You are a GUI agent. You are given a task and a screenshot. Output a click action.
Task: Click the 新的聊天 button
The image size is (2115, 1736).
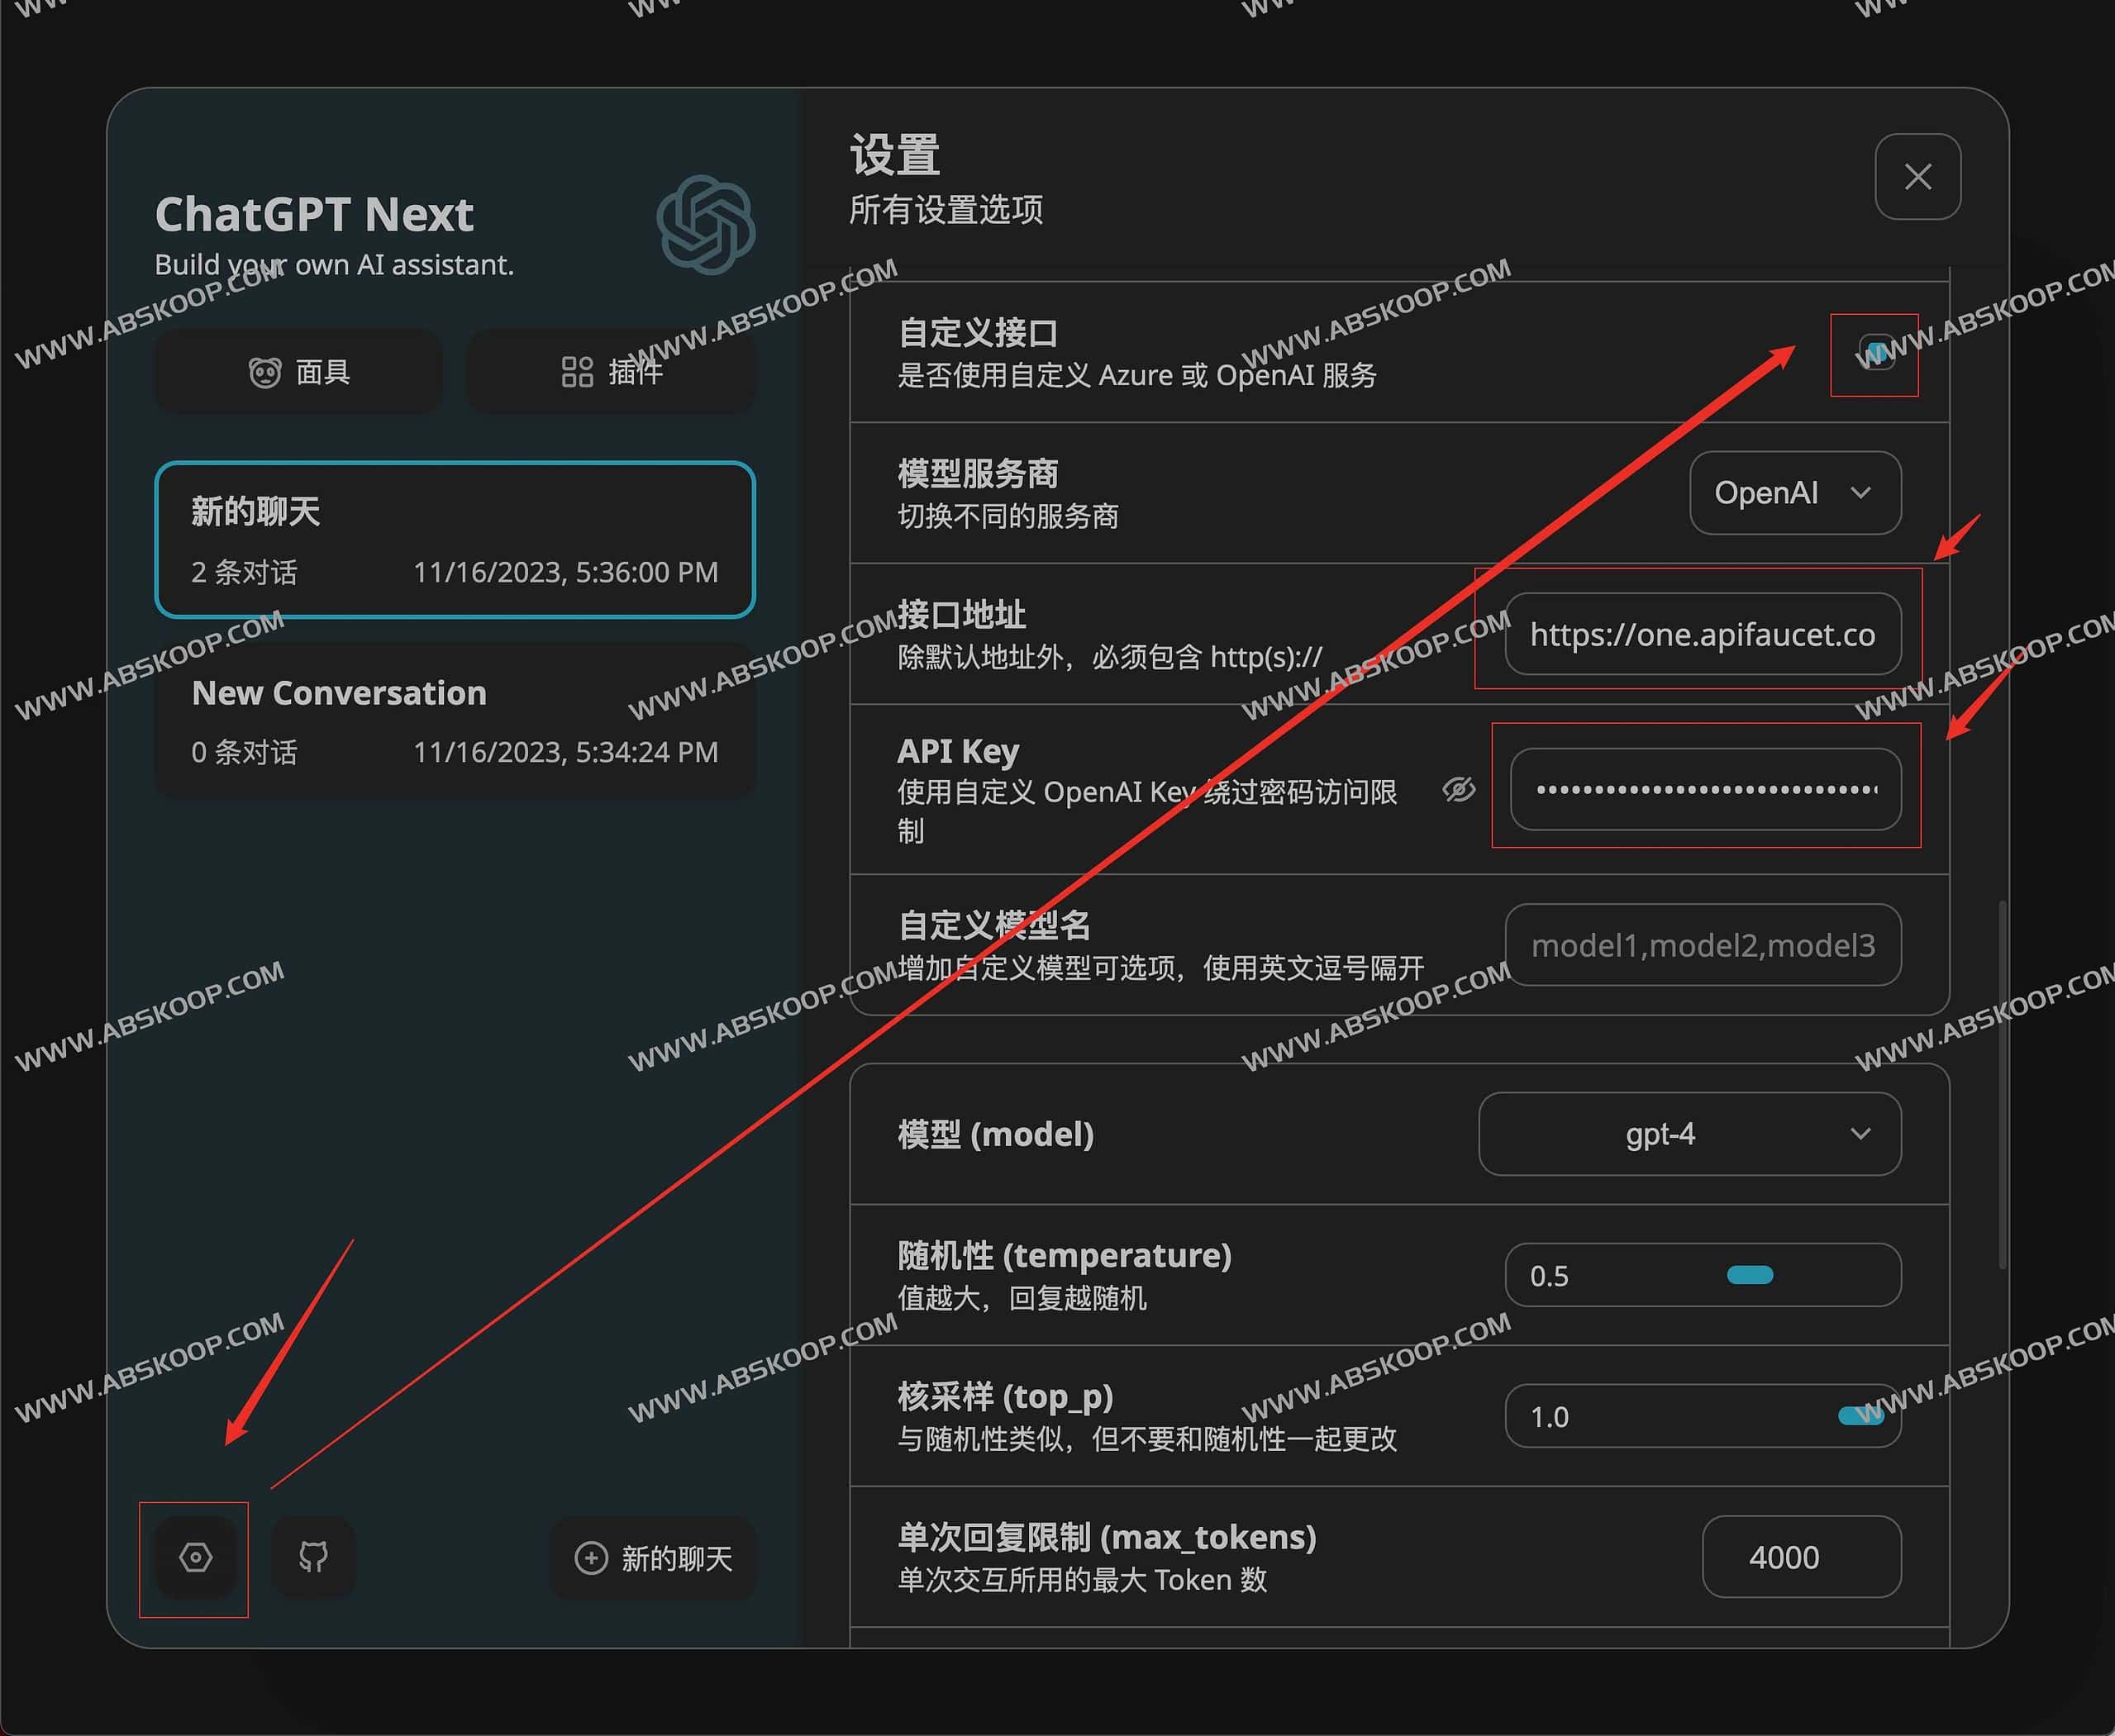point(654,1558)
